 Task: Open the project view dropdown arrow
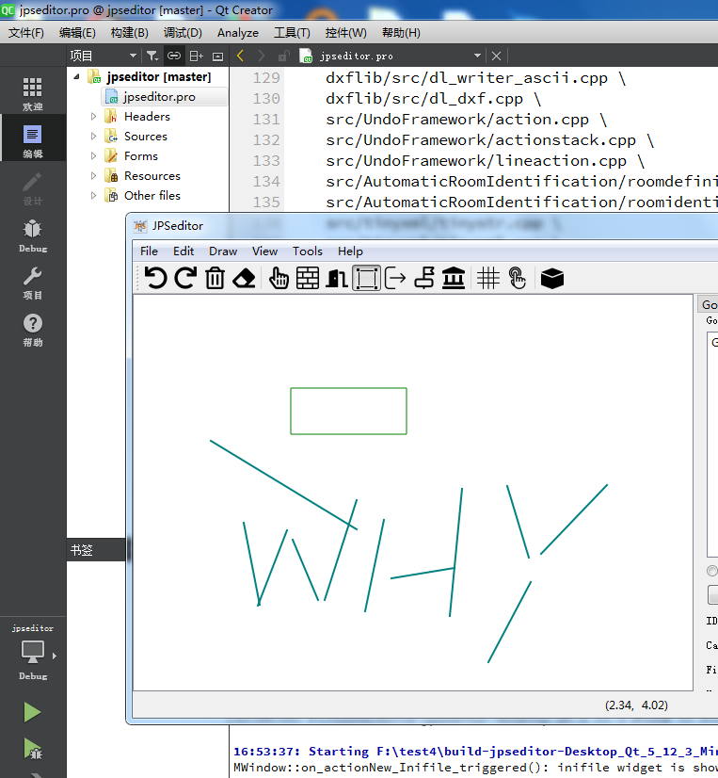[x=133, y=56]
